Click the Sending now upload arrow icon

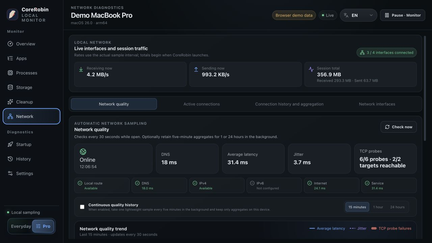coord(196,69)
